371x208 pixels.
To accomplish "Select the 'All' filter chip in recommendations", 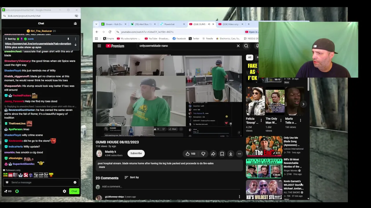I will 250,57.
